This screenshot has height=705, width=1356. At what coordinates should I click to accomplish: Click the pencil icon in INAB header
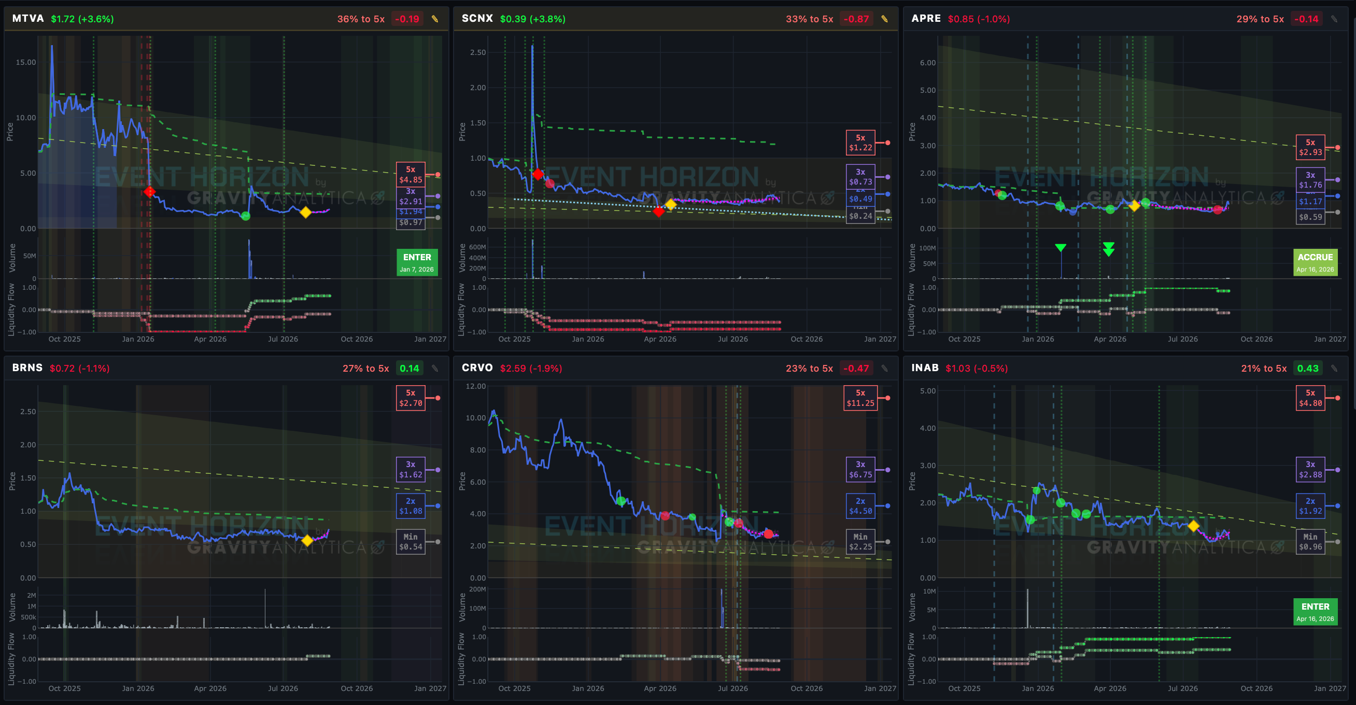click(1334, 369)
